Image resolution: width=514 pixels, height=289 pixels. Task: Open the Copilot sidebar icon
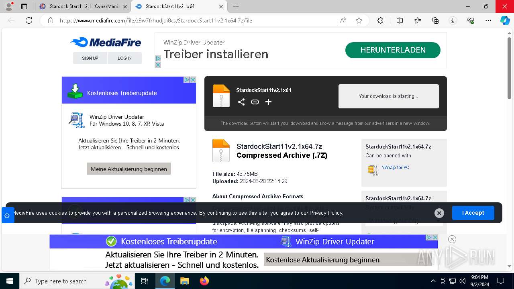505,20
